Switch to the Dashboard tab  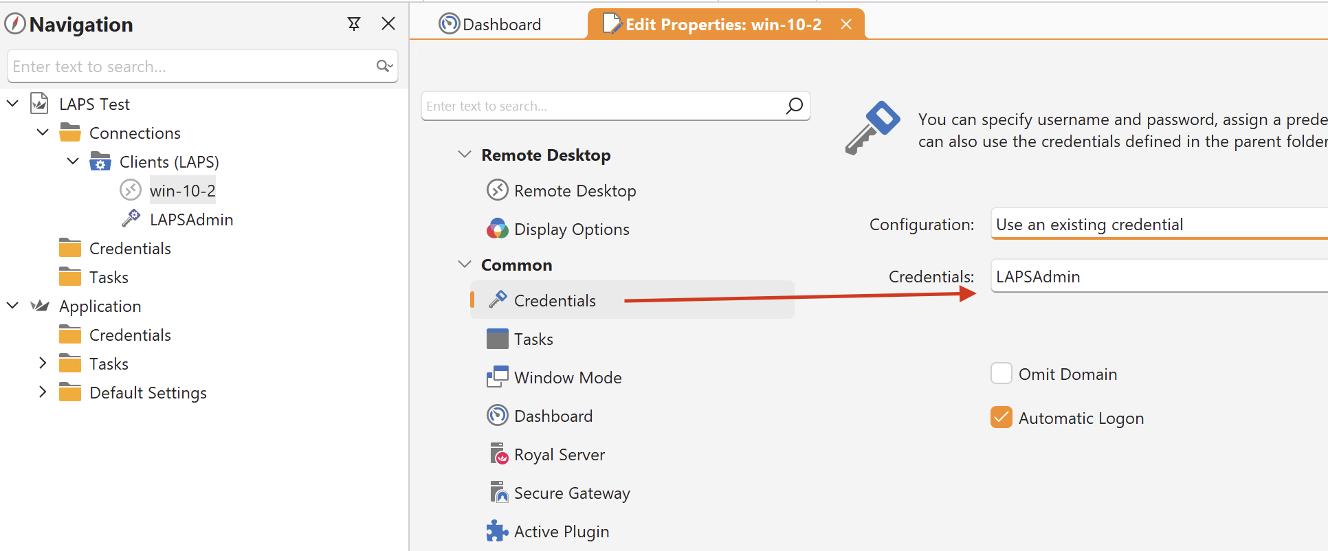click(x=491, y=25)
